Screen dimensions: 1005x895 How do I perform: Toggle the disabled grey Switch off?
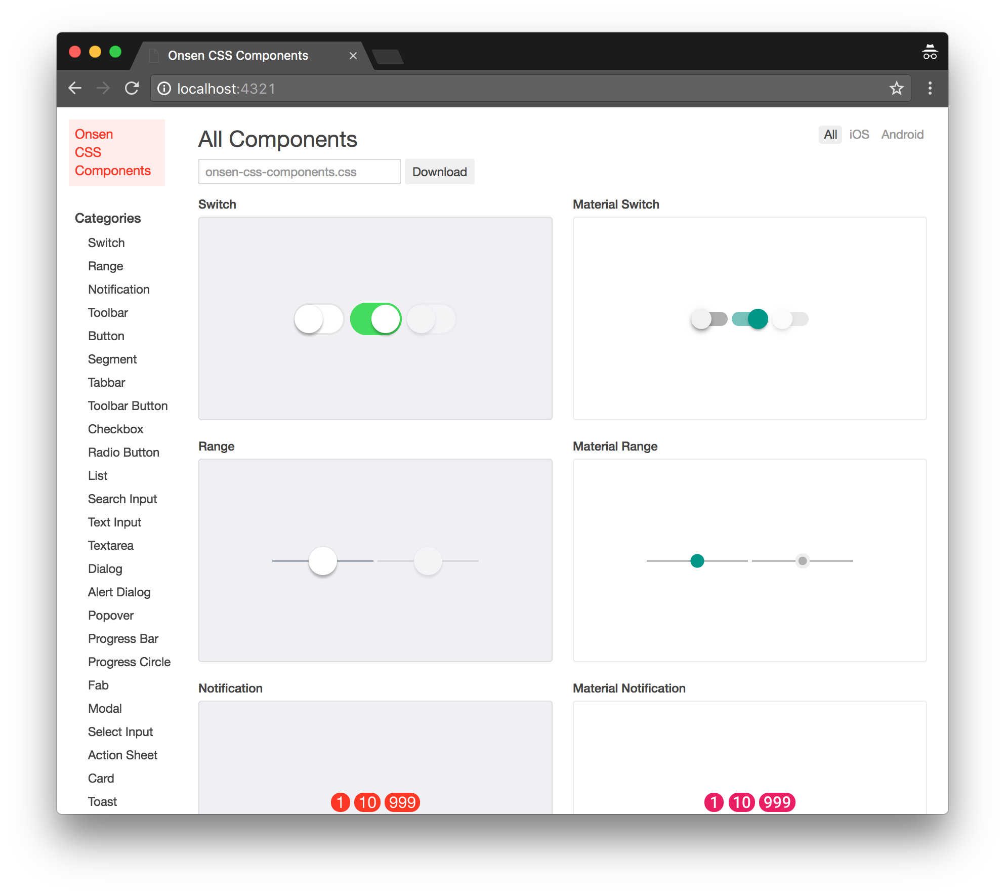[430, 319]
